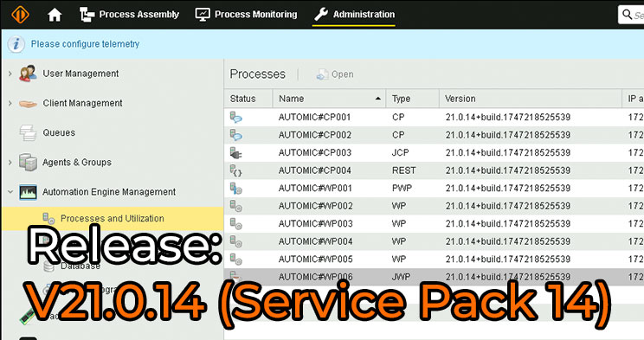Open the Administration perspective

coord(354,15)
